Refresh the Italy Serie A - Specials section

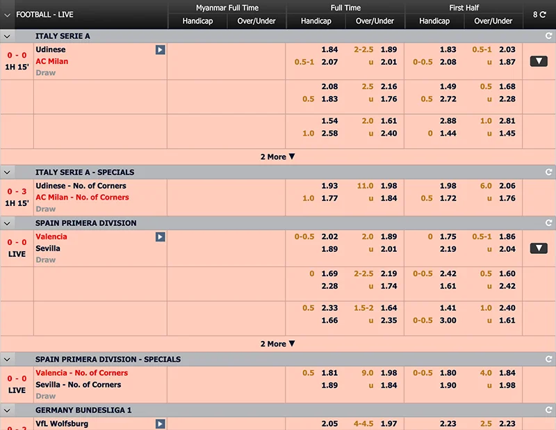coord(548,173)
